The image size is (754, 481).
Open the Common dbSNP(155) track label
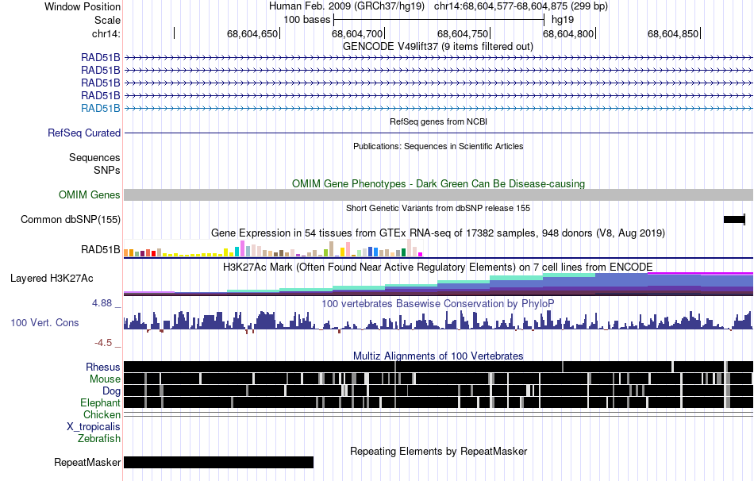[x=71, y=219]
